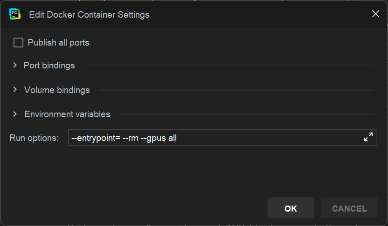Expand Port bindings using its chevron arrow
This screenshot has width=388, height=226.
tap(15, 66)
